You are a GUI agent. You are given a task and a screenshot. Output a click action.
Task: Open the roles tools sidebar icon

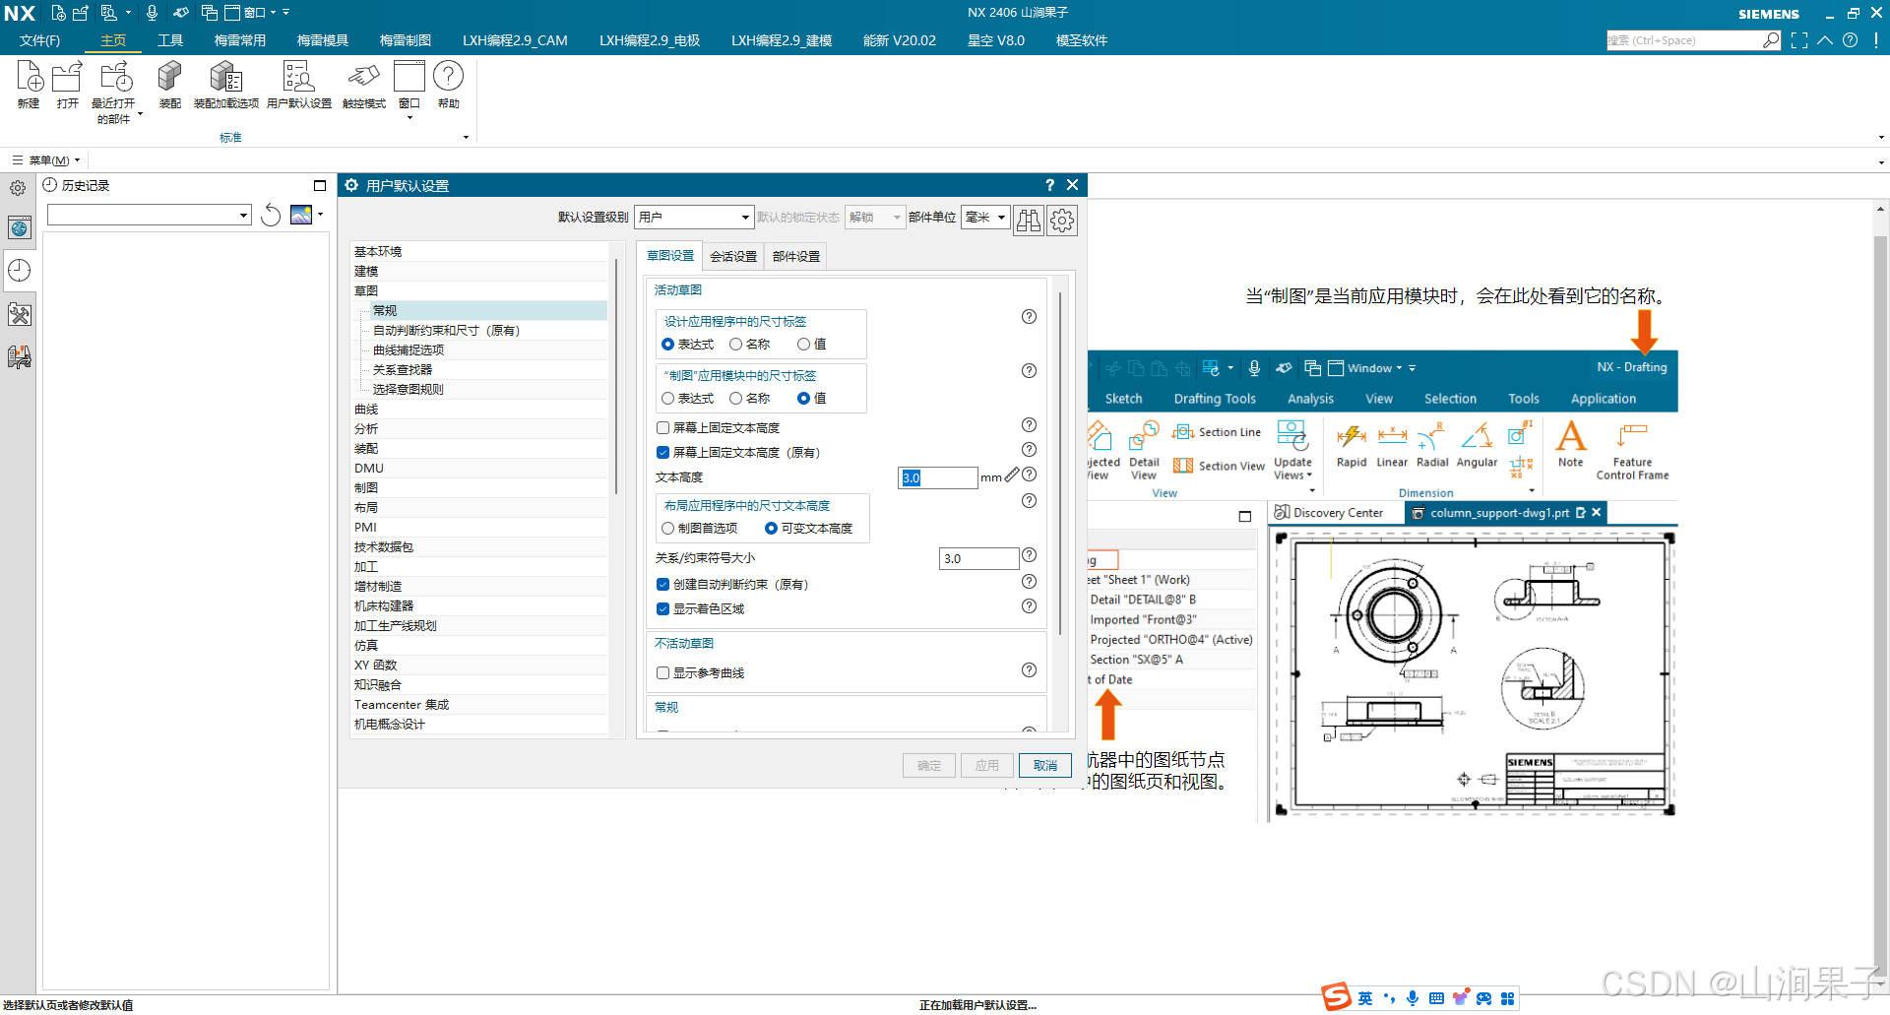19,315
